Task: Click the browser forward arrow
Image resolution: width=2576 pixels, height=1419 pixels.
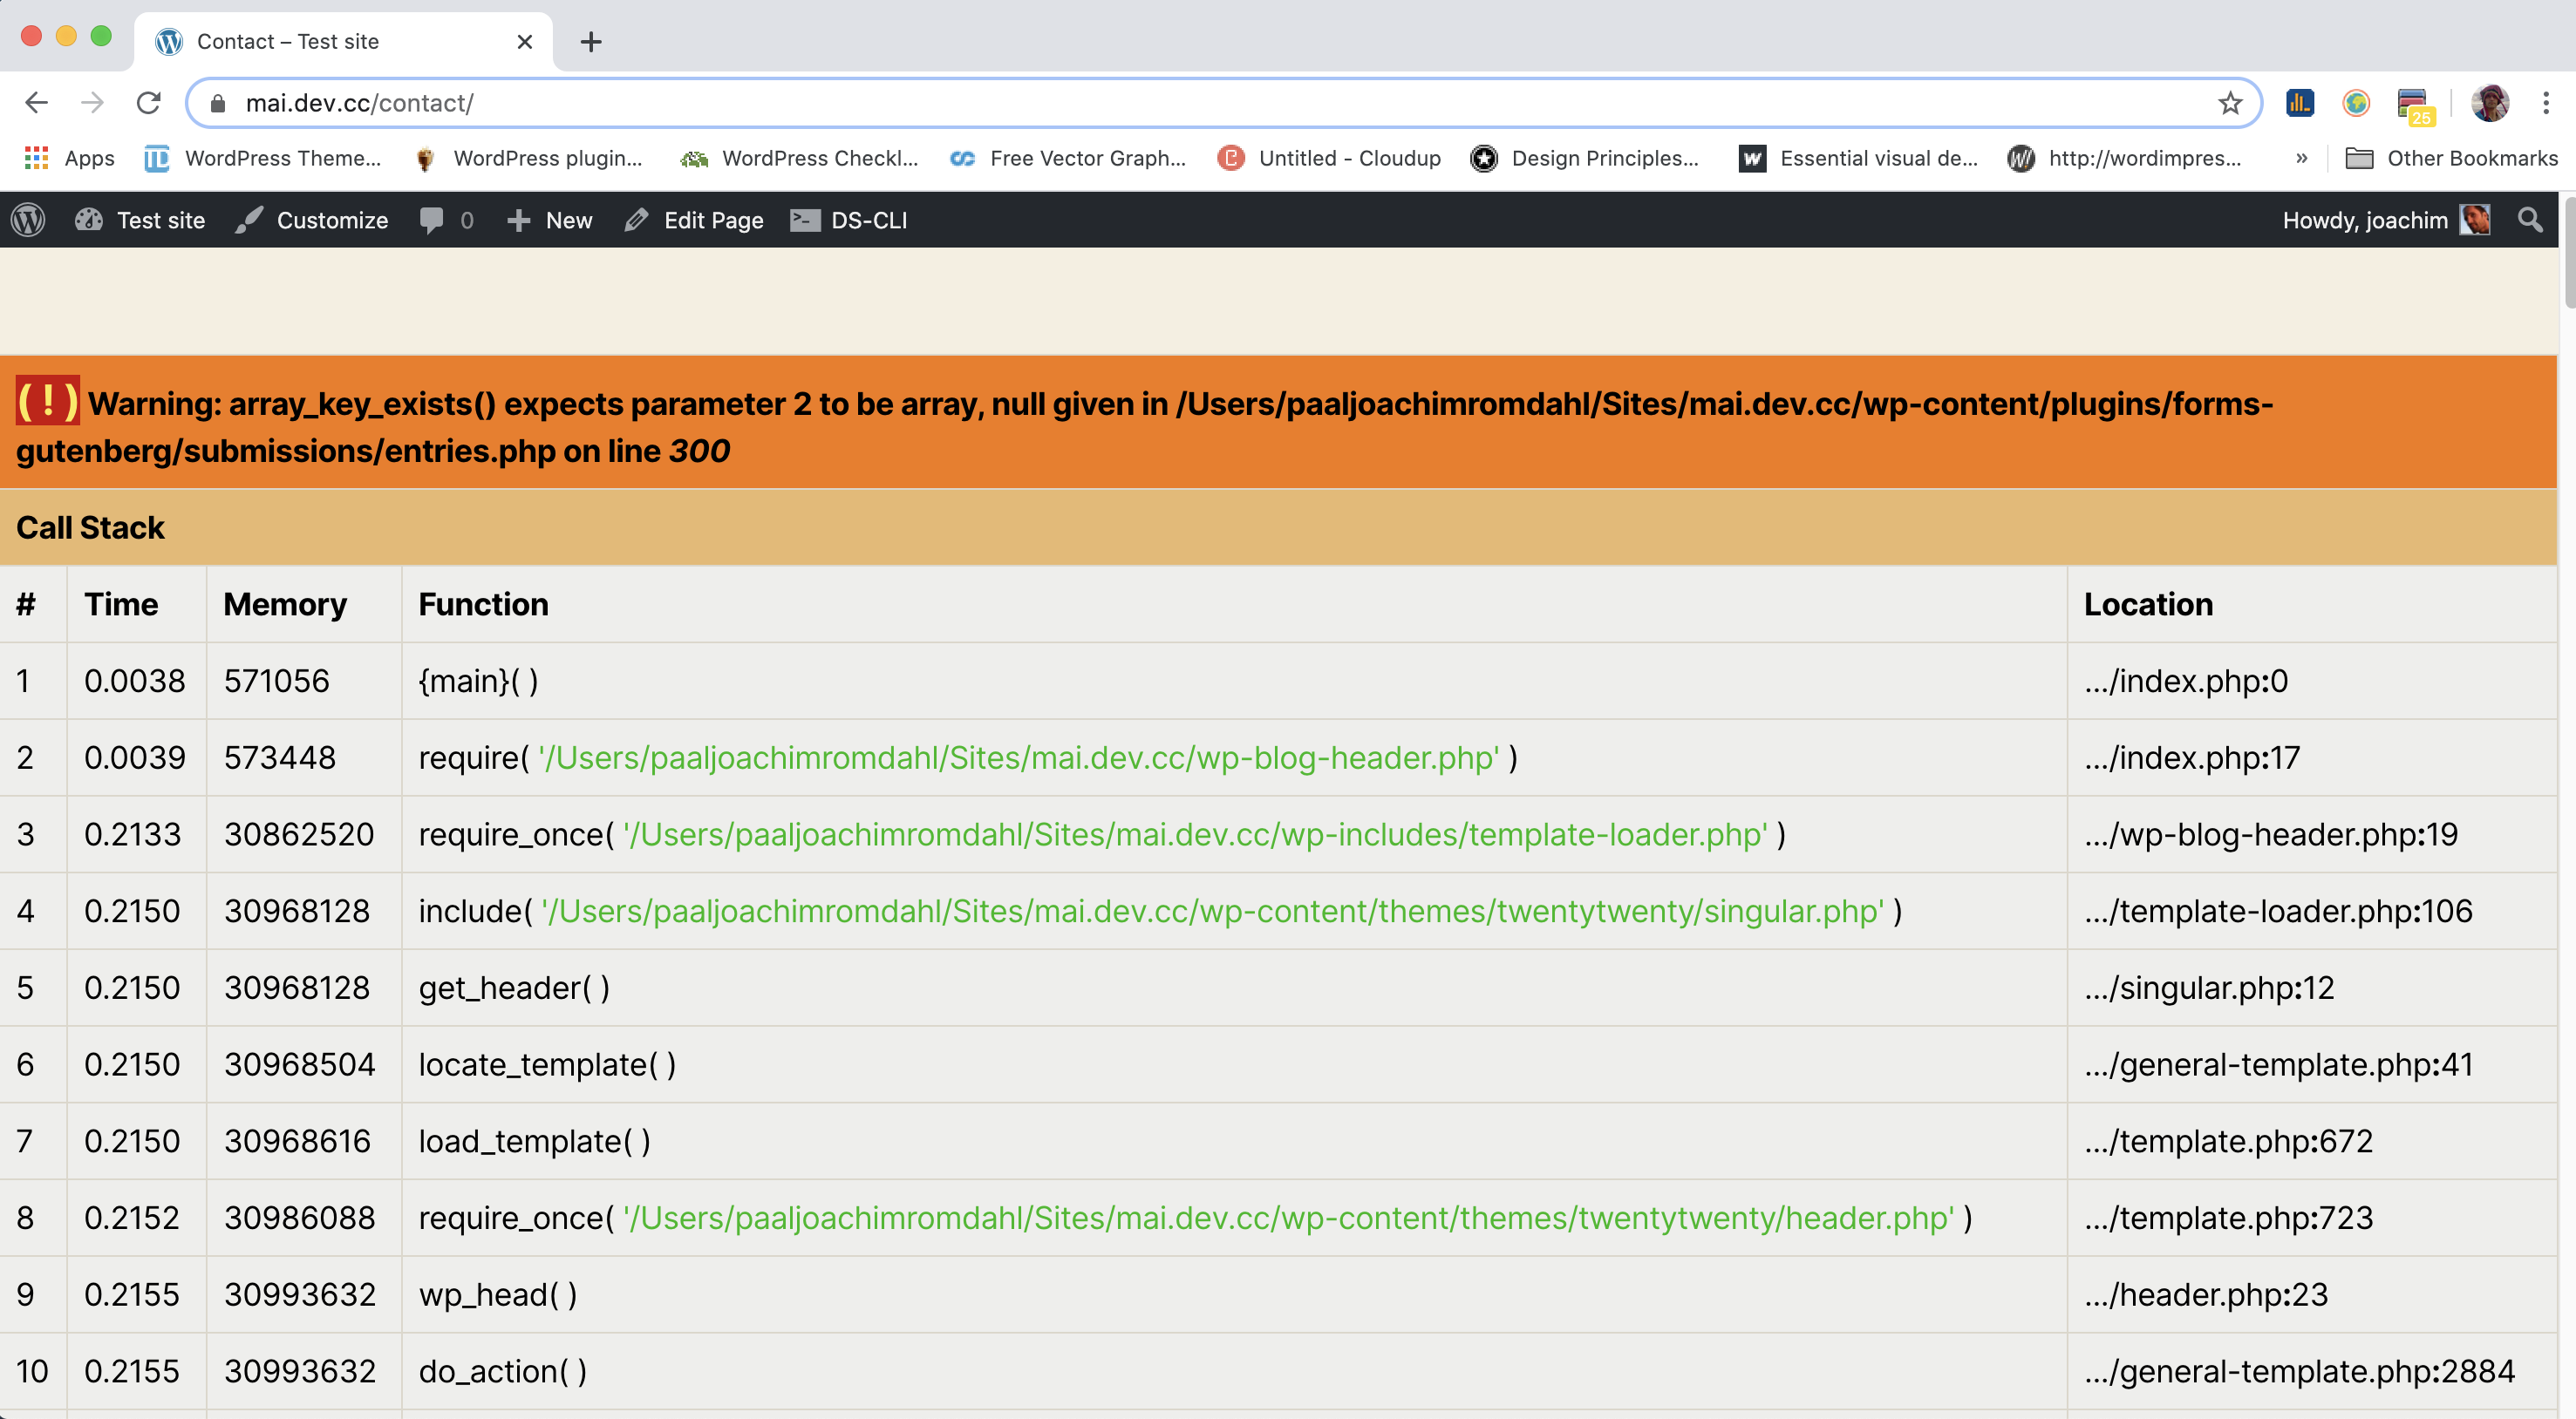Action: tap(92, 103)
